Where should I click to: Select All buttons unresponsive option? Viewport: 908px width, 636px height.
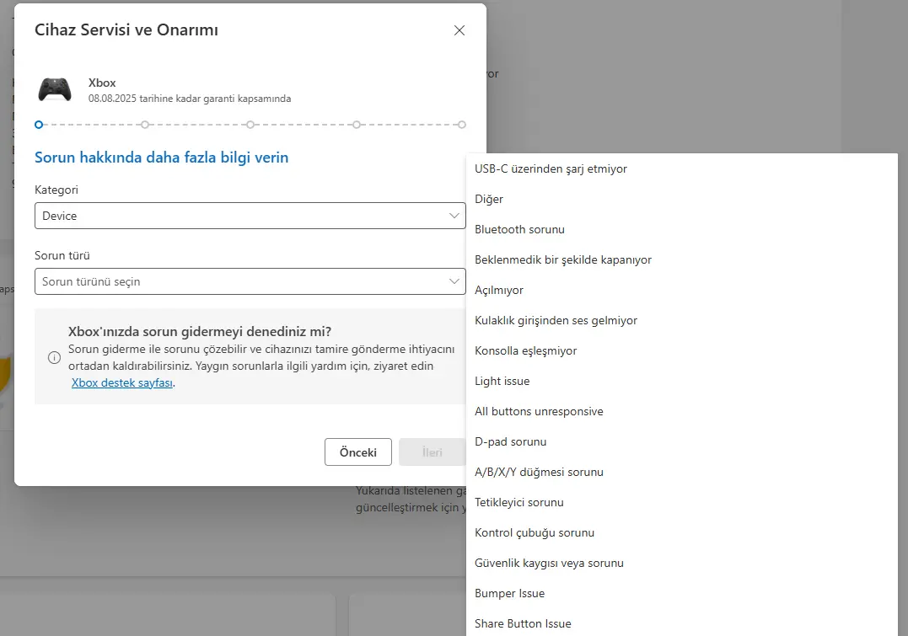click(681, 411)
